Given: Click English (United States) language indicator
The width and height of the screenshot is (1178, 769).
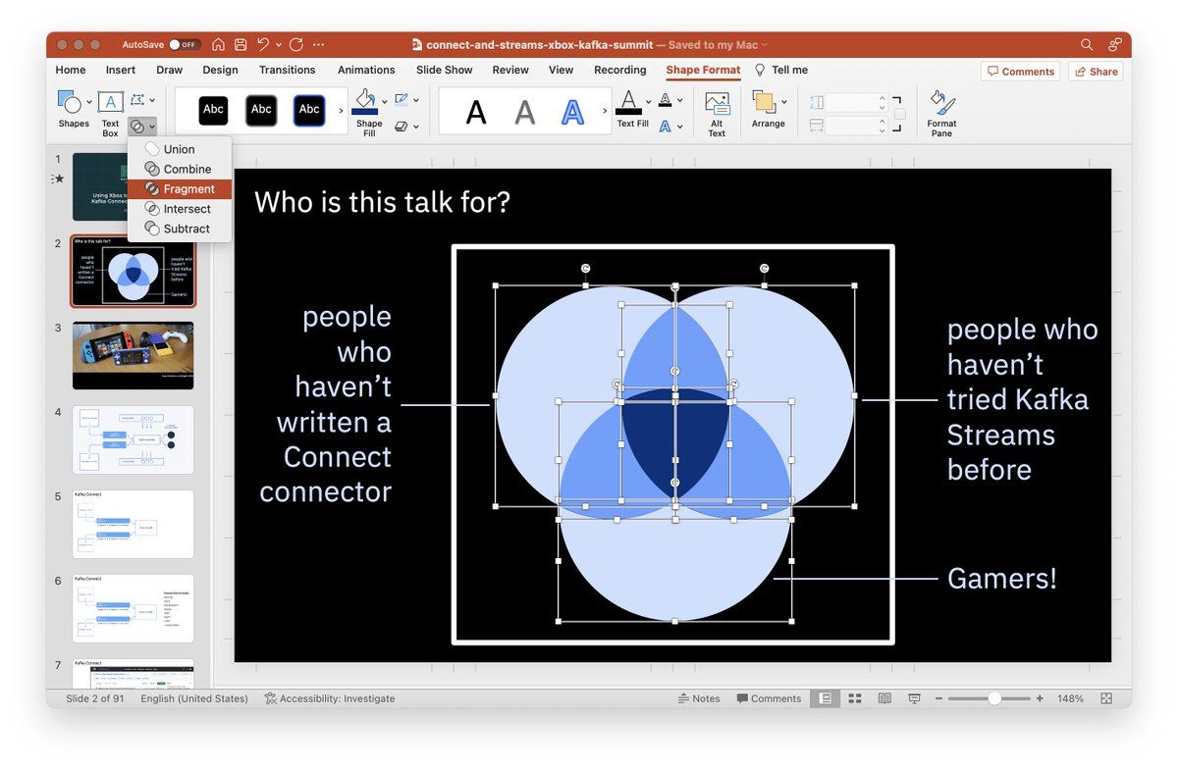Looking at the screenshot, I should click(194, 698).
